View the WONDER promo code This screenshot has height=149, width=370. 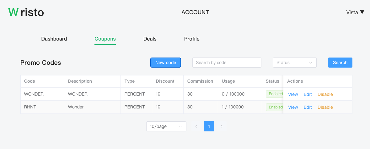pyautogui.click(x=293, y=94)
